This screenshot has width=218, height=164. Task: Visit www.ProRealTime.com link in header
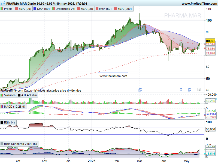(199, 4)
